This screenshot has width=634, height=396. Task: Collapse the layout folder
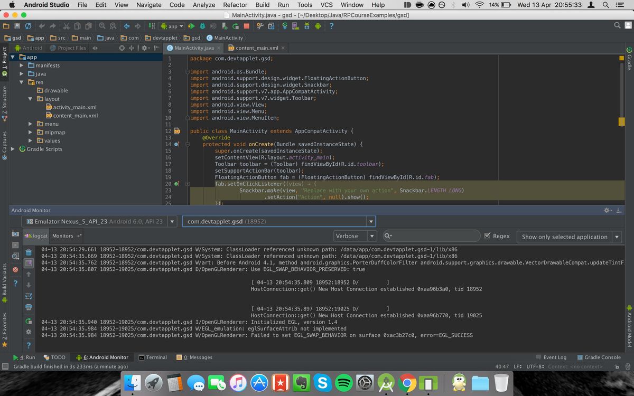pos(31,99)
